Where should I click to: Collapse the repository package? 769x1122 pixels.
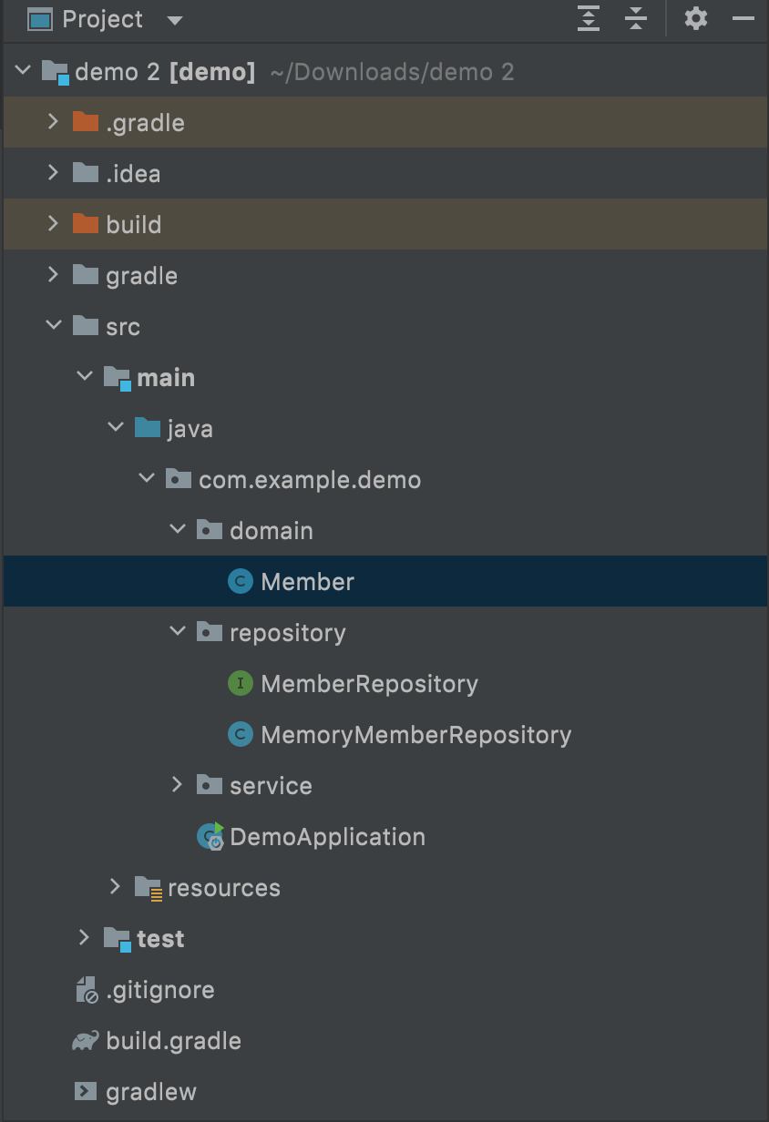(x=178, y=632)
